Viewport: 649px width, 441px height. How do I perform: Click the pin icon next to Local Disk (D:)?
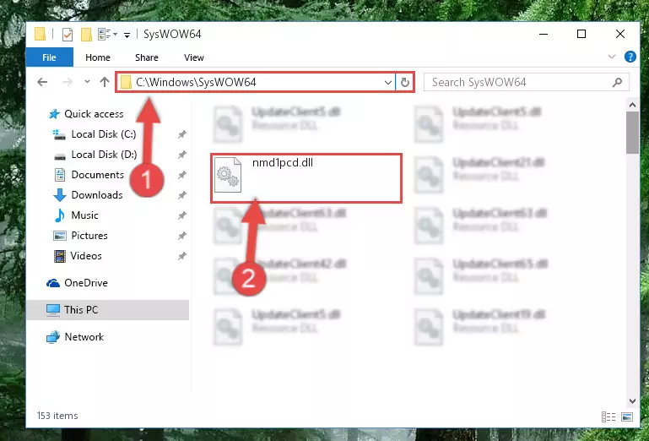tap(181, 155)
